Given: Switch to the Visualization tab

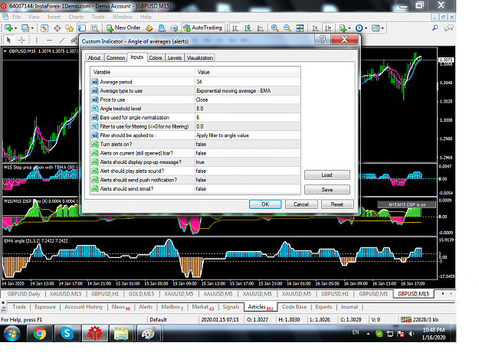Looking at the screenshot, I should (x=200, y=57).
